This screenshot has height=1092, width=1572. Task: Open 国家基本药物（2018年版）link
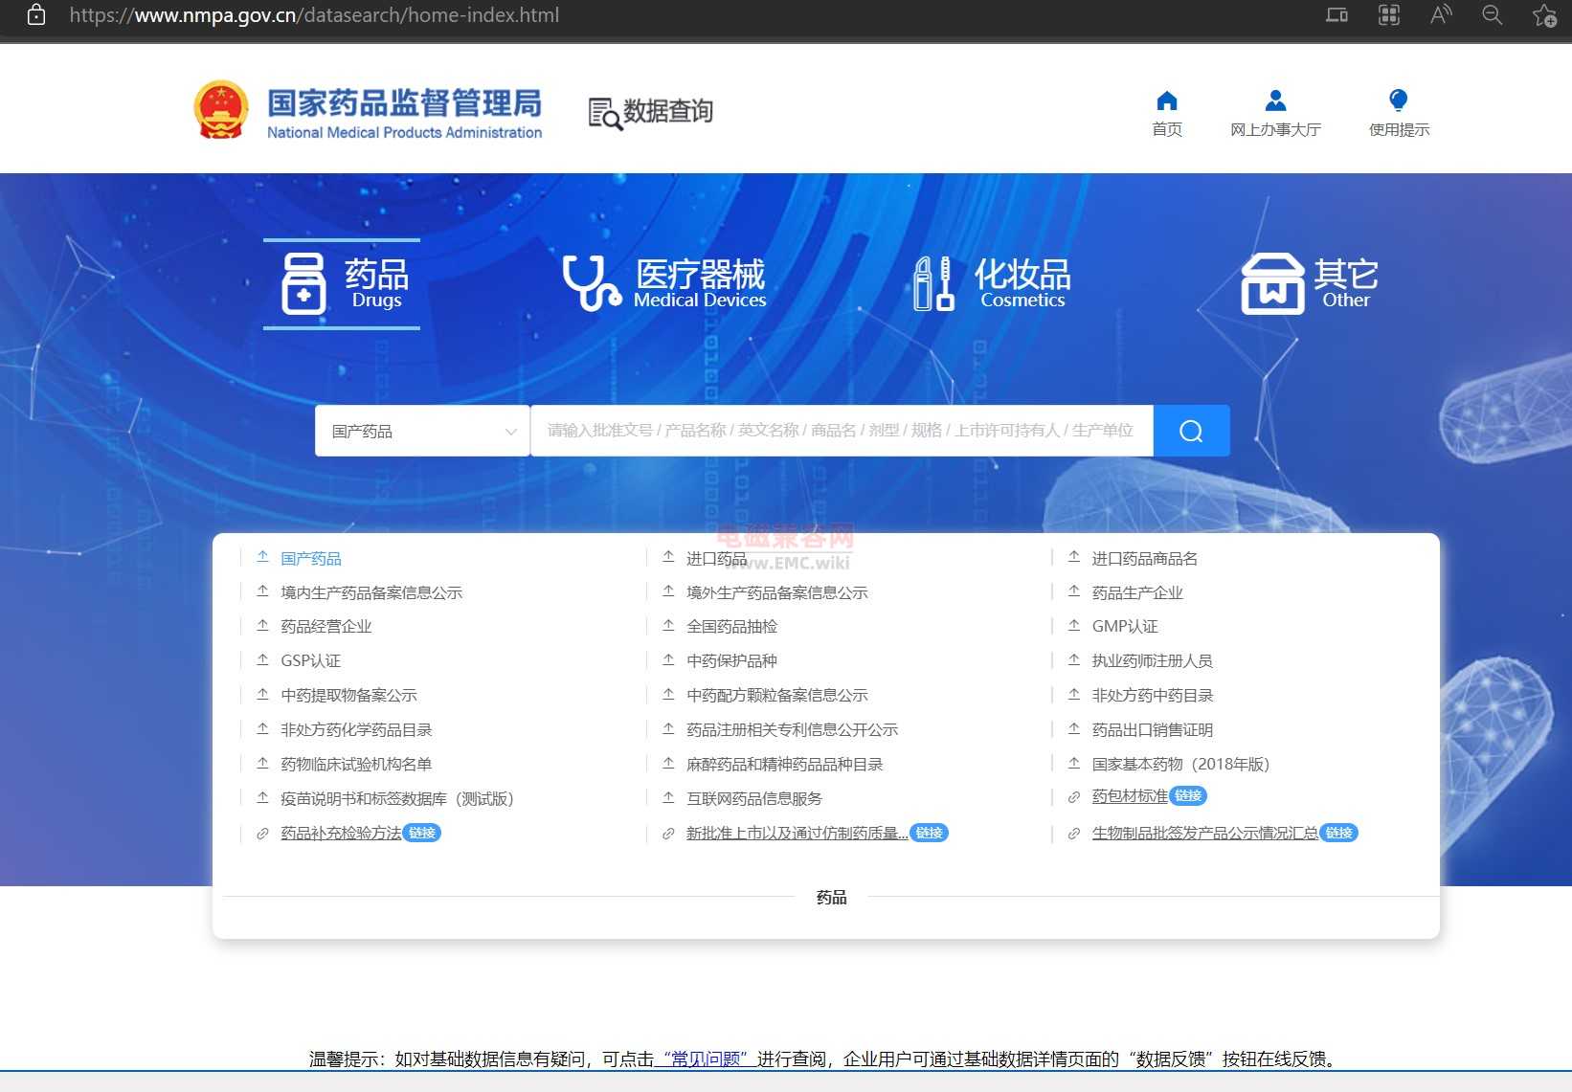1180,764
